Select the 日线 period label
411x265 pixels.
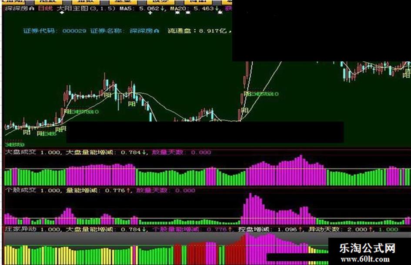[45, 8]
